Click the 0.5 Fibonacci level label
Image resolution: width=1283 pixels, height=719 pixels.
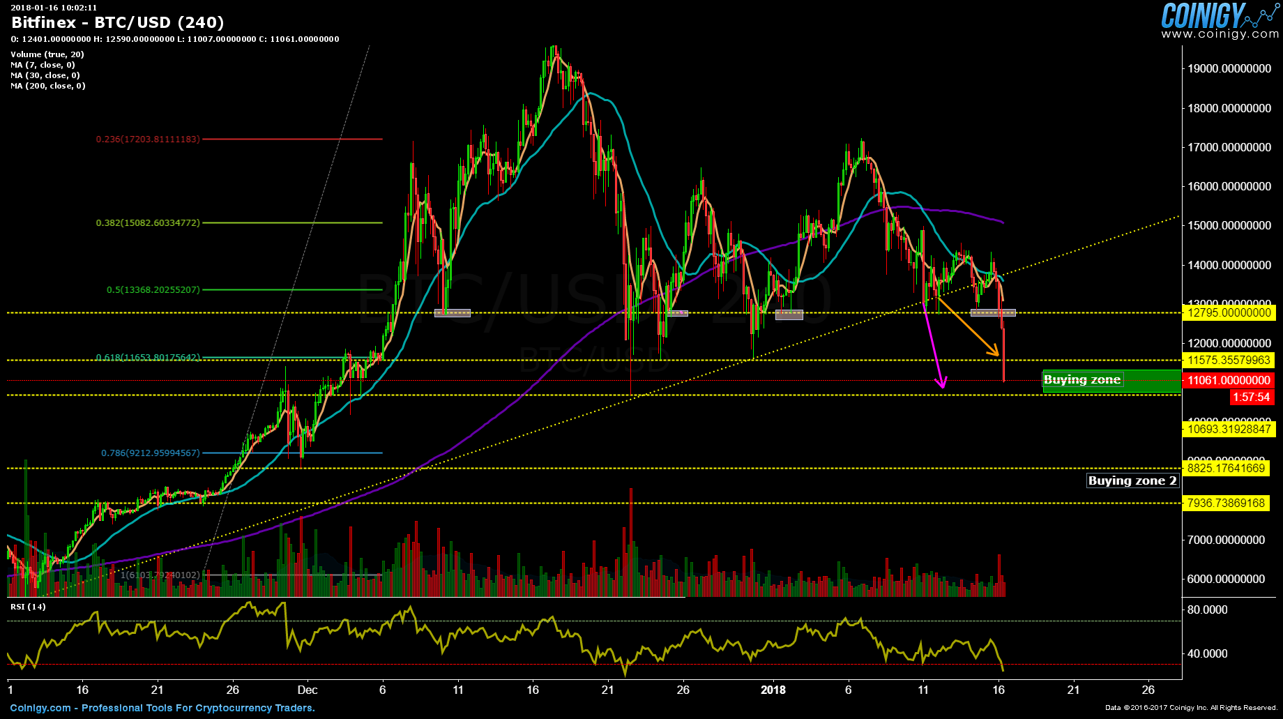click(153, 289)
